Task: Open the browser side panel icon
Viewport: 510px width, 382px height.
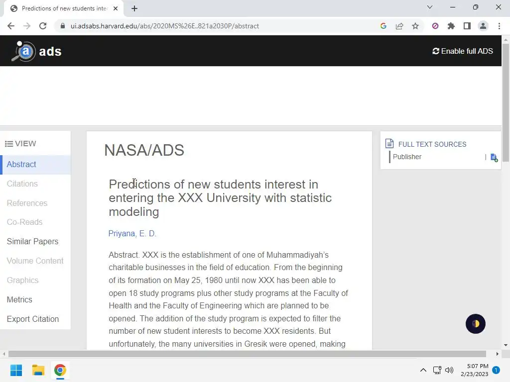Action: pos(467,26)
